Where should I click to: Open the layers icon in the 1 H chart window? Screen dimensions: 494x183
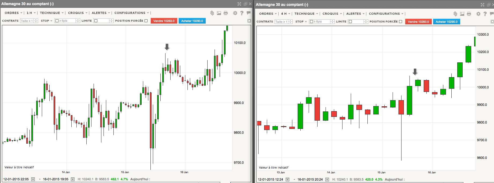212,13
